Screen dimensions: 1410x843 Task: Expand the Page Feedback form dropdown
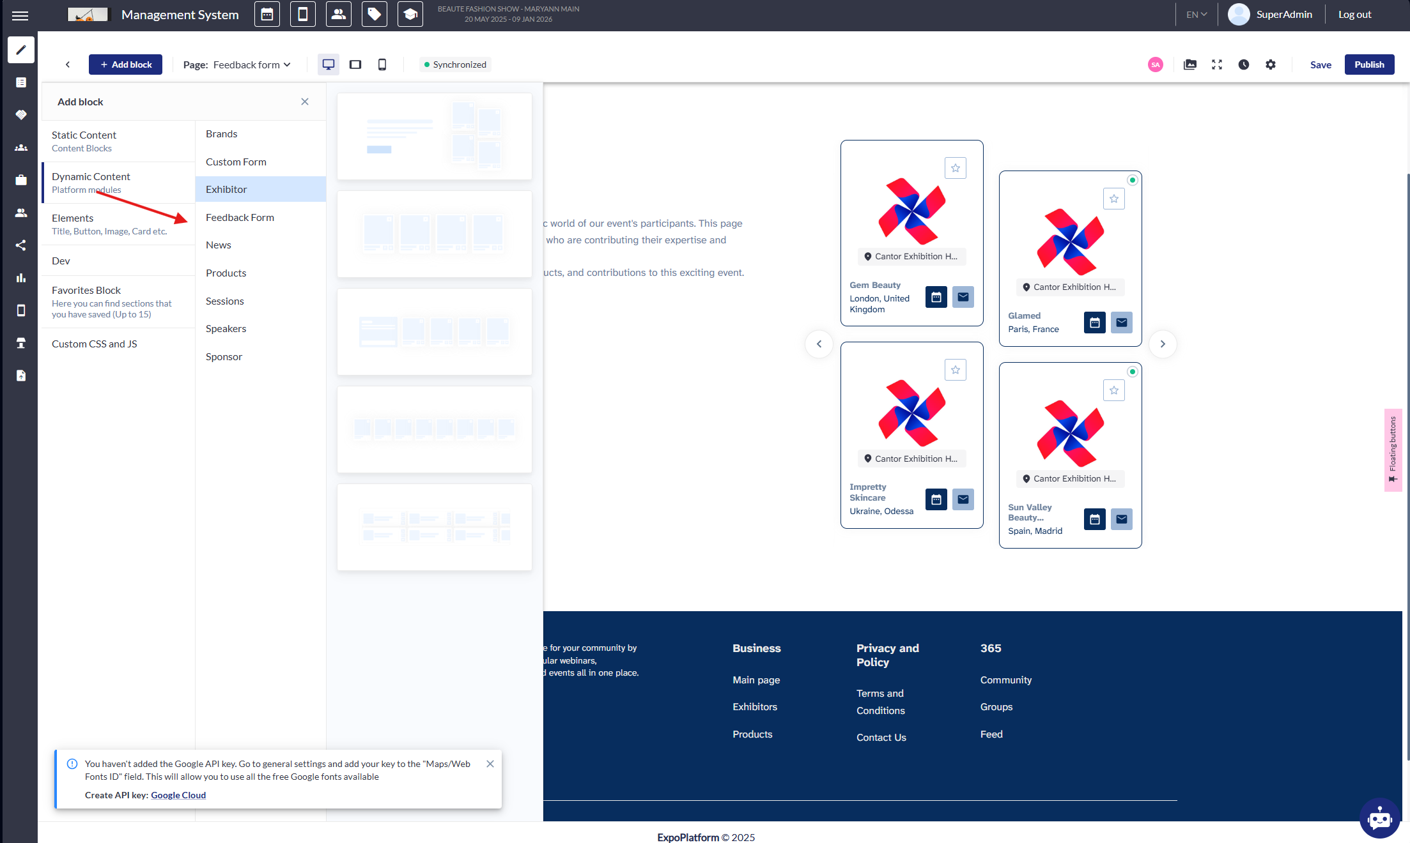(x=252, y=65)
